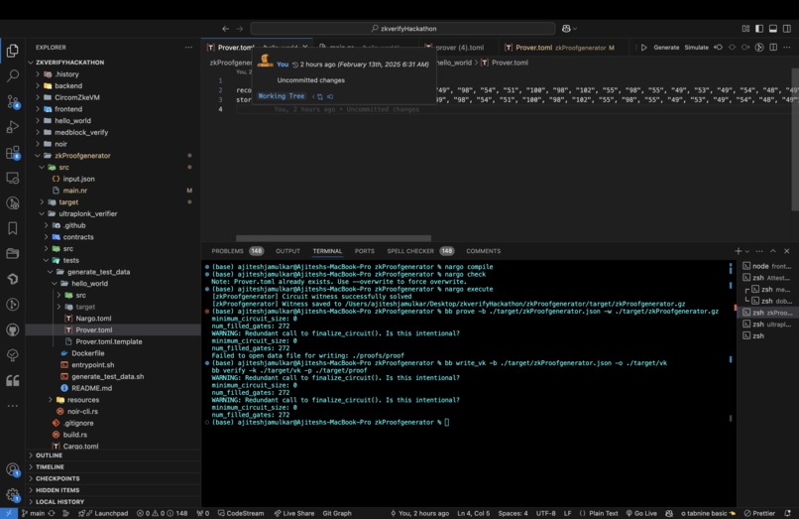Screen dimensions: 799x519
Task: Click Working Tree link in blame popup
Action: click(x=282, y=96)
